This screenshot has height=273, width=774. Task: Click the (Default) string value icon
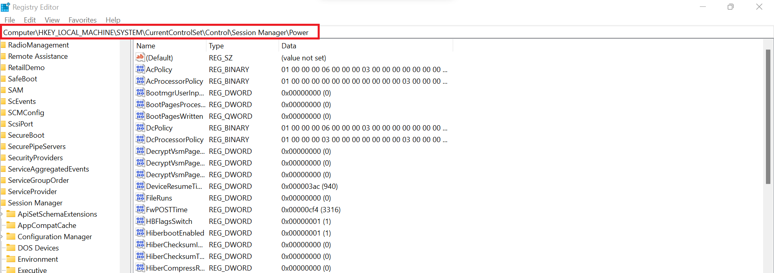pyautogui.click(x=140, y=58)
